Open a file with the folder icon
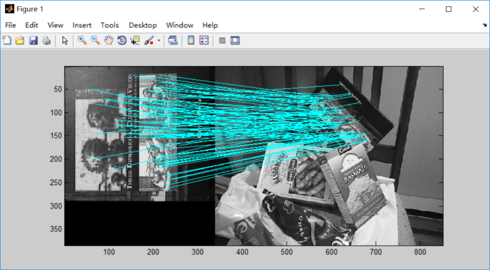 [x=20, y=40]
